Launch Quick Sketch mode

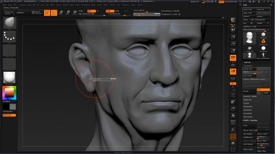[x=37, y=12]
